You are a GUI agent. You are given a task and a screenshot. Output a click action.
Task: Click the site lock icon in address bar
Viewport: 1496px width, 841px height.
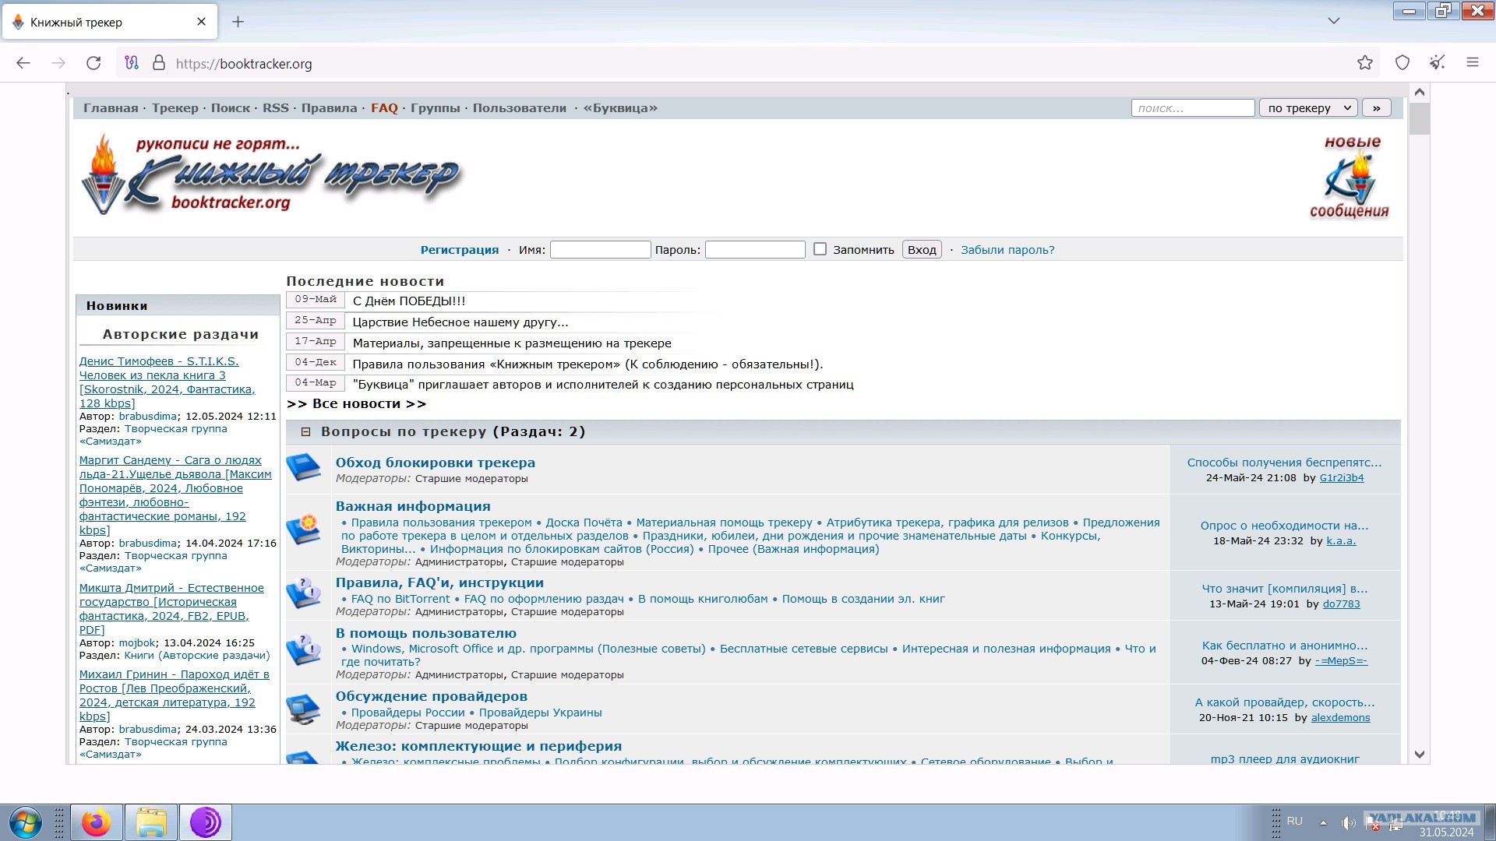click(159, 63)
